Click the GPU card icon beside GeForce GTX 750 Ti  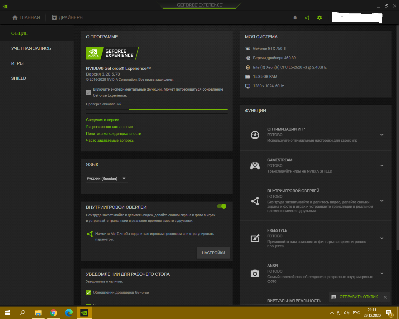click(x=248, y=49)
